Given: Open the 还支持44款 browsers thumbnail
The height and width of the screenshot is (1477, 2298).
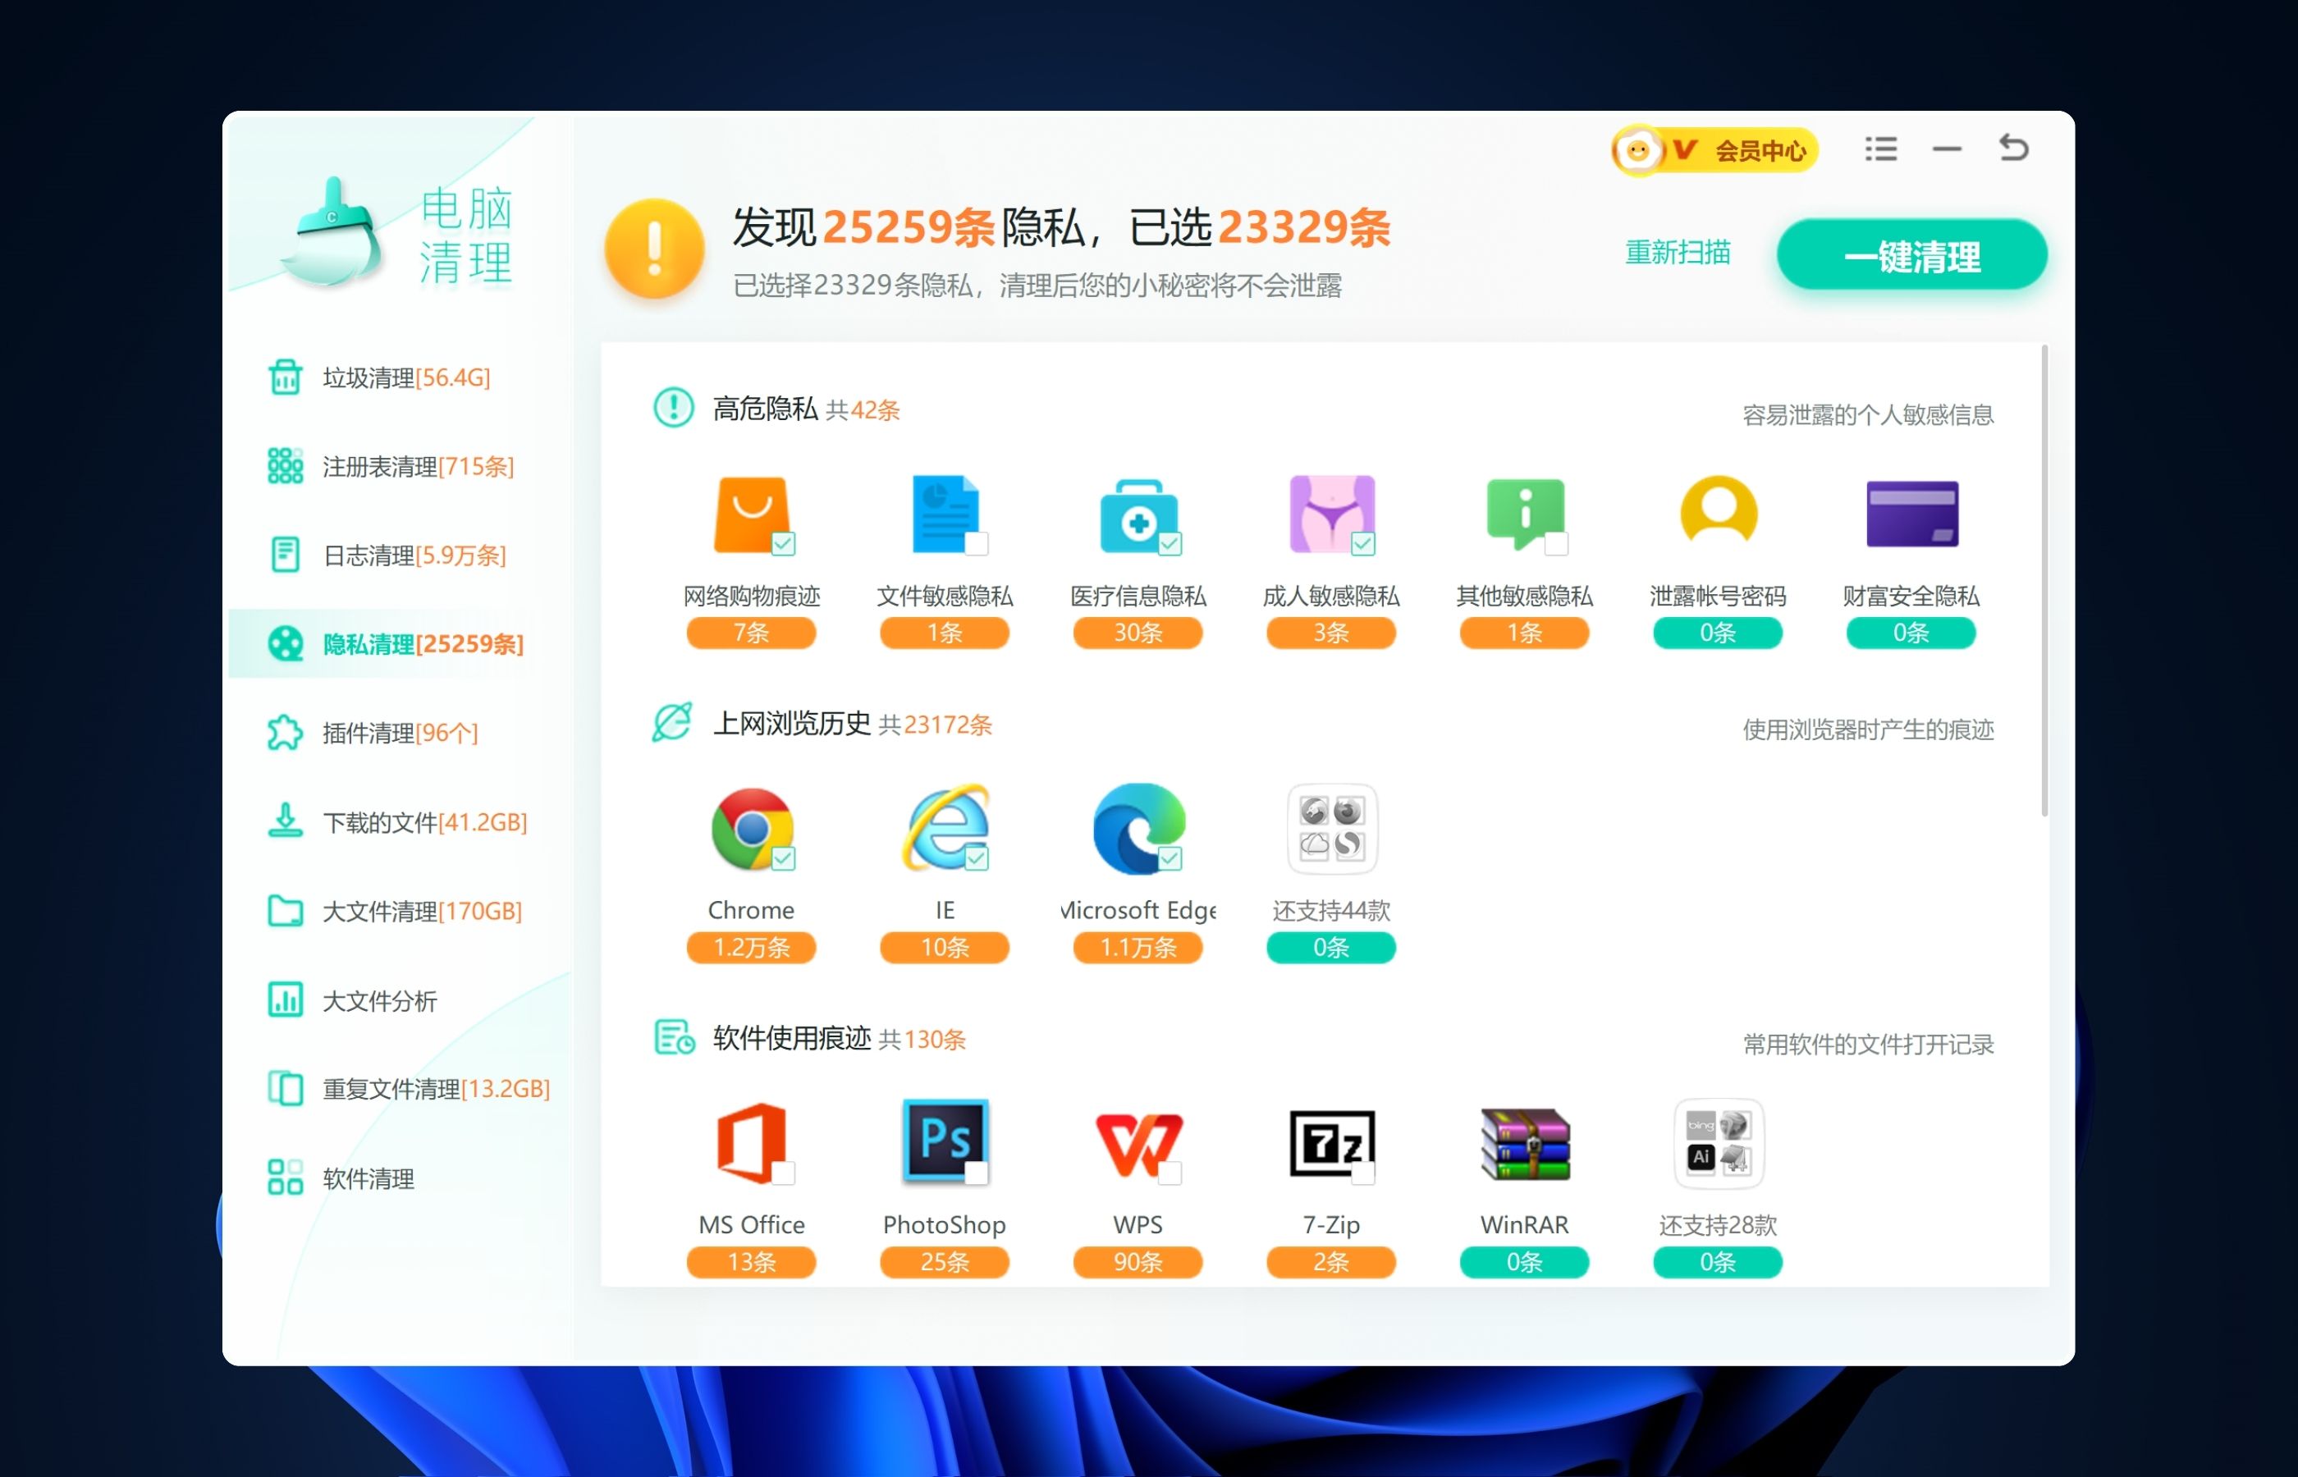Looking at the screenshot, I should (1332, 829).
